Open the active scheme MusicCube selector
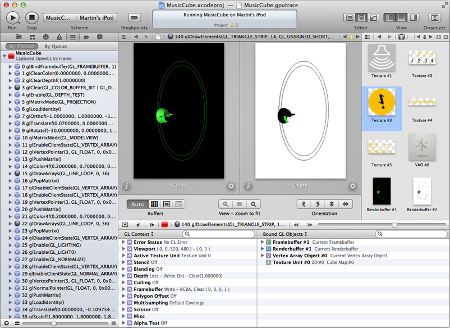Image resolution: width=450 pixels, height=328 pixels. pos(58,18)
